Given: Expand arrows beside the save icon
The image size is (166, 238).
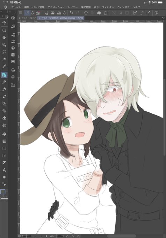Looking at the screenshot, I should pos(64,13).
